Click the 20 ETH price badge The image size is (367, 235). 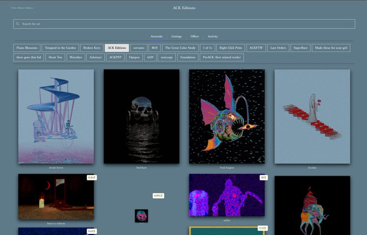[x=263, y=178]
